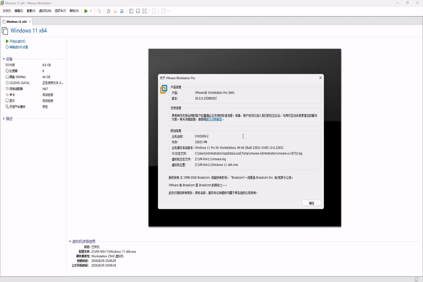Click the version text 26.0.0.25388281
Viewport: 423px width, 282px height.
tap(206, 98)
